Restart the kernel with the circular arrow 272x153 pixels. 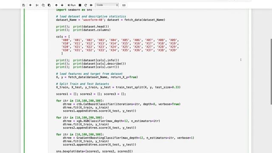pyautogui.click(x=85, y=5)
